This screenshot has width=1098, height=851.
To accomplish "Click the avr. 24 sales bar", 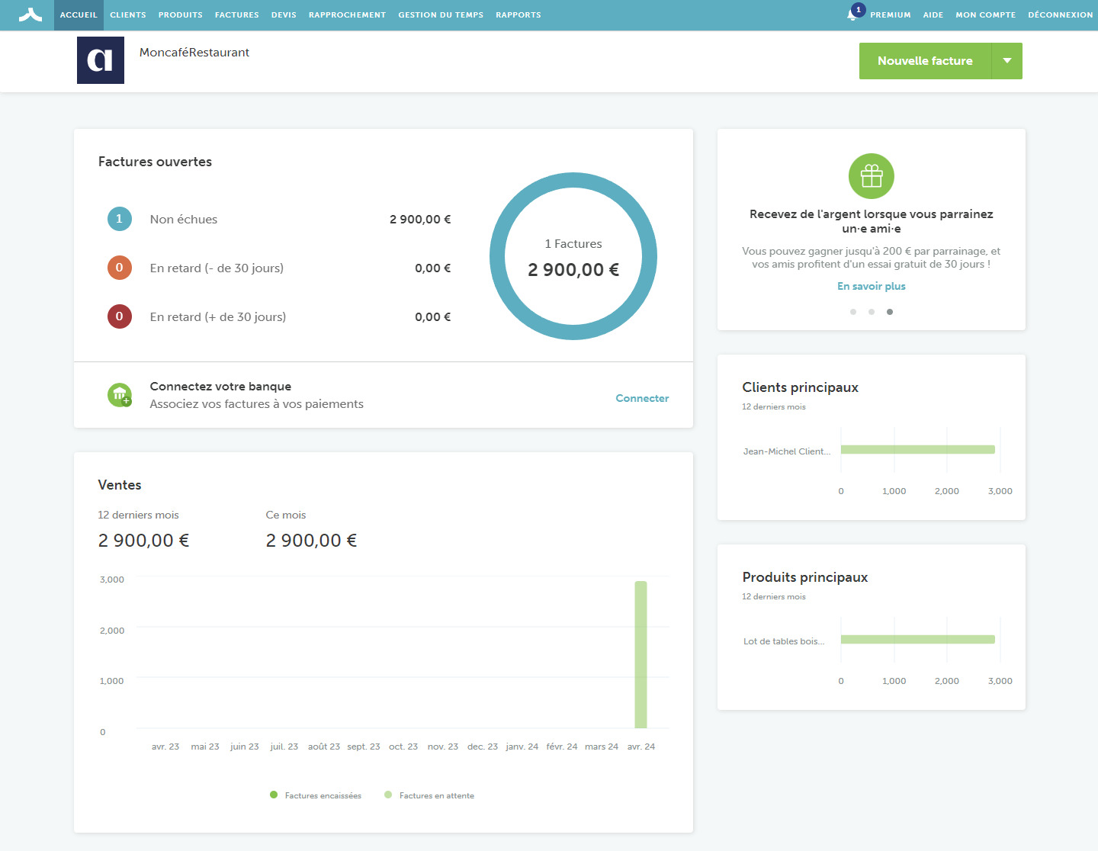I will 640,654.
